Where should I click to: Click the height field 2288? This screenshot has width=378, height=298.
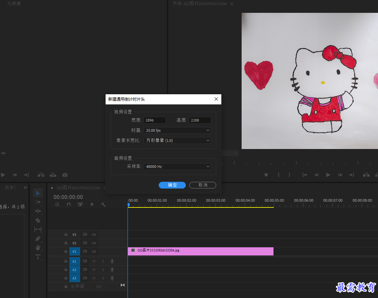(200, 120)
